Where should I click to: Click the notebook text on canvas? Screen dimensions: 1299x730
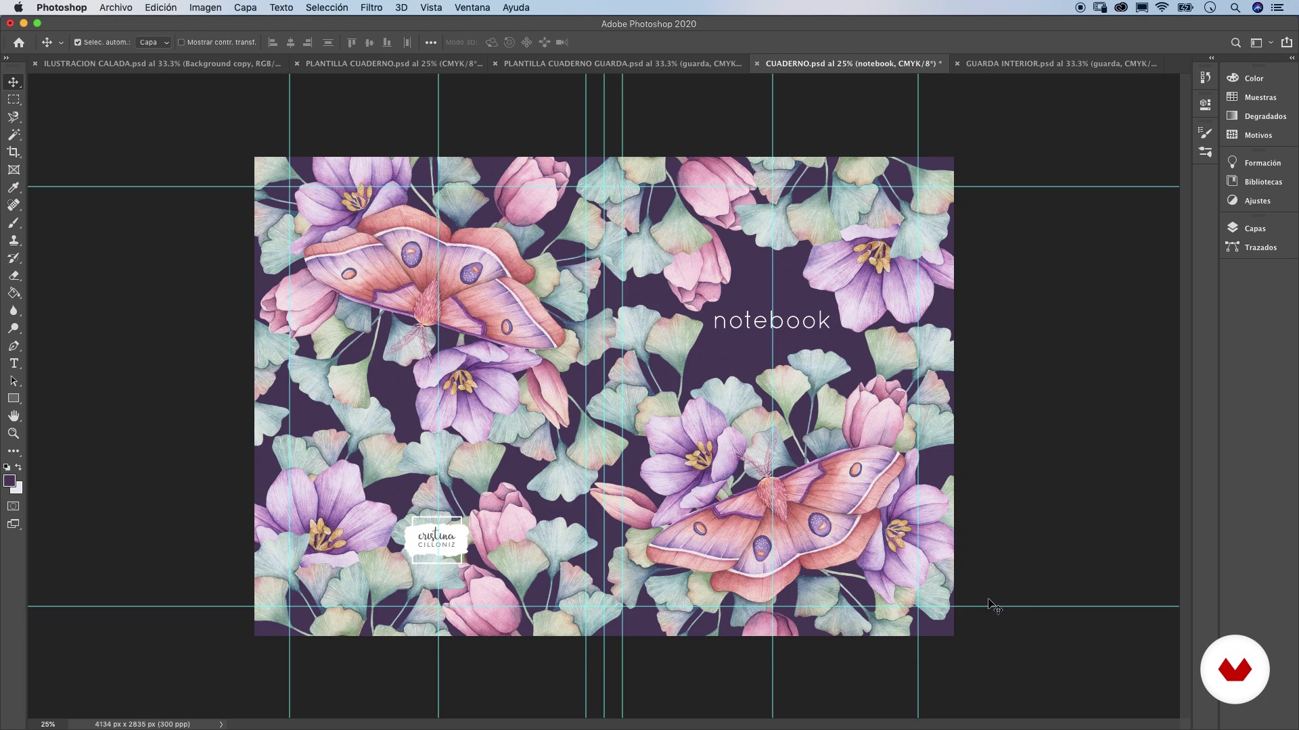pos(772,320)
